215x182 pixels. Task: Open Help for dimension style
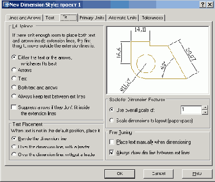click(197, 174)
